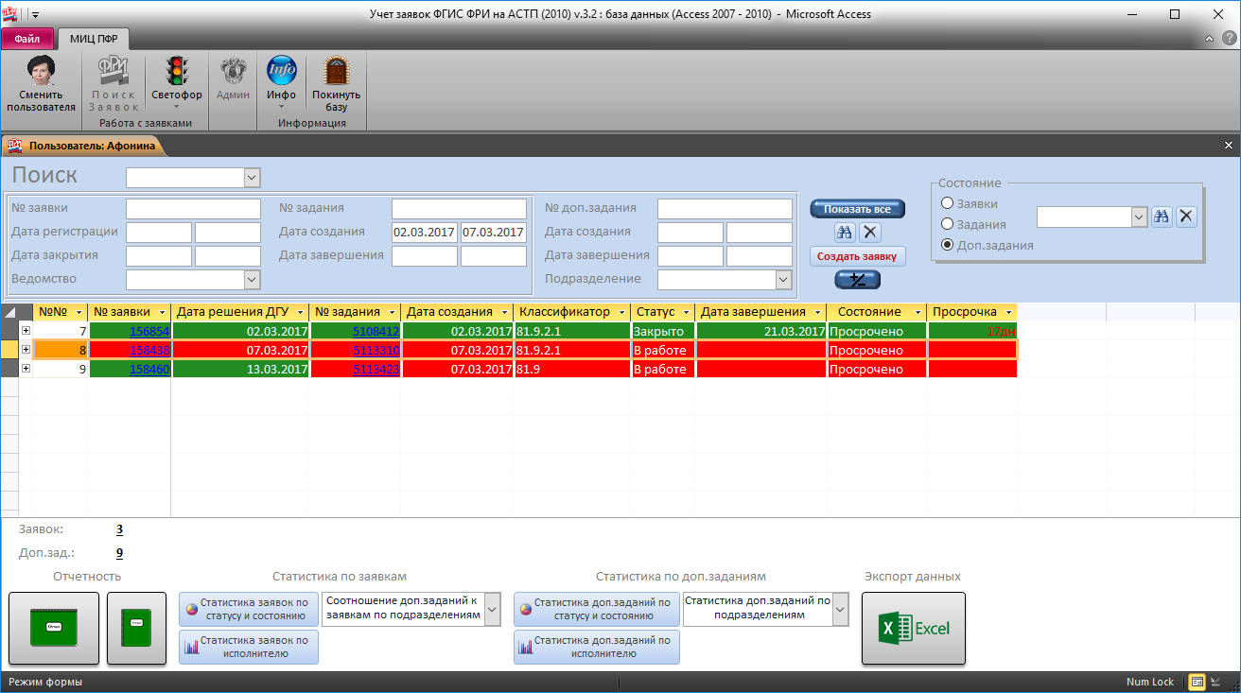Viewport: 1241px width, 693px height.
Task: Expand row 7 subdatasheet plus sign
Action: (x=26, y=331)
